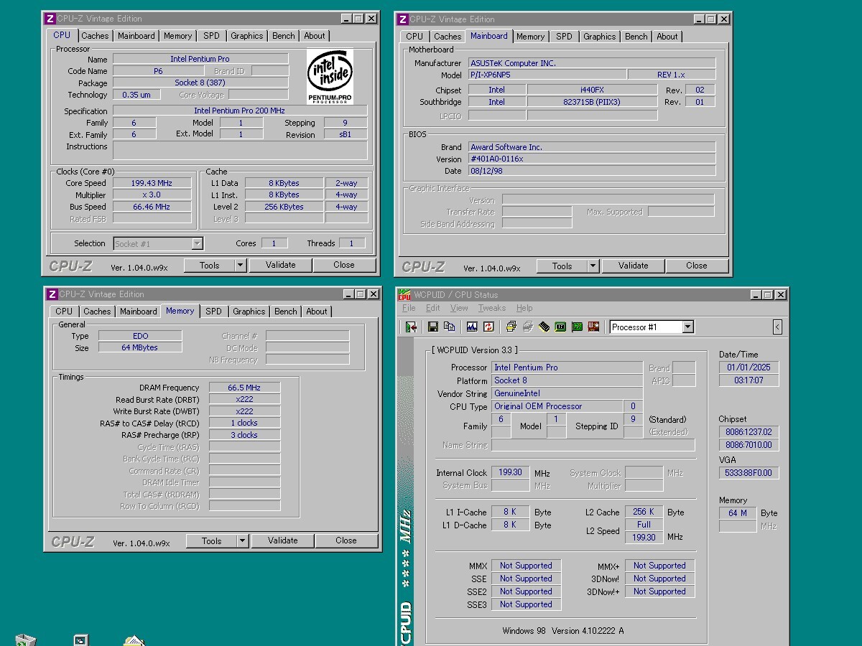The image size is (862, 646).
Task: Click the greyed stacked windows icon in WCPUID
Action: pos(528,327)
